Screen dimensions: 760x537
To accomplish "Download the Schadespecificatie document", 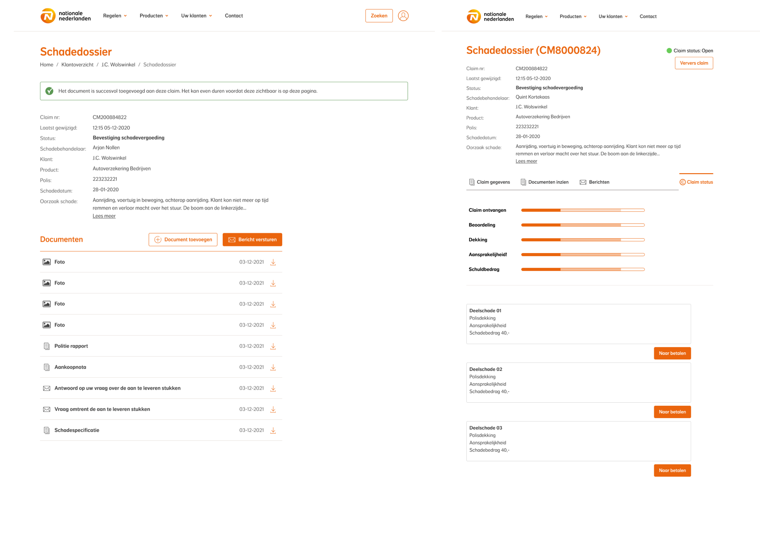I will click(273, 430).
